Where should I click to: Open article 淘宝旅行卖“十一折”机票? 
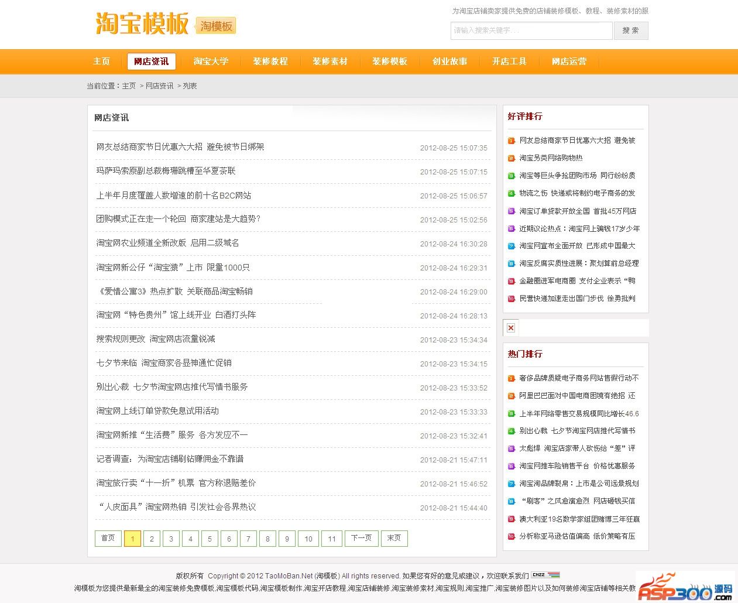pyautogui.click(x=176, y=483)
